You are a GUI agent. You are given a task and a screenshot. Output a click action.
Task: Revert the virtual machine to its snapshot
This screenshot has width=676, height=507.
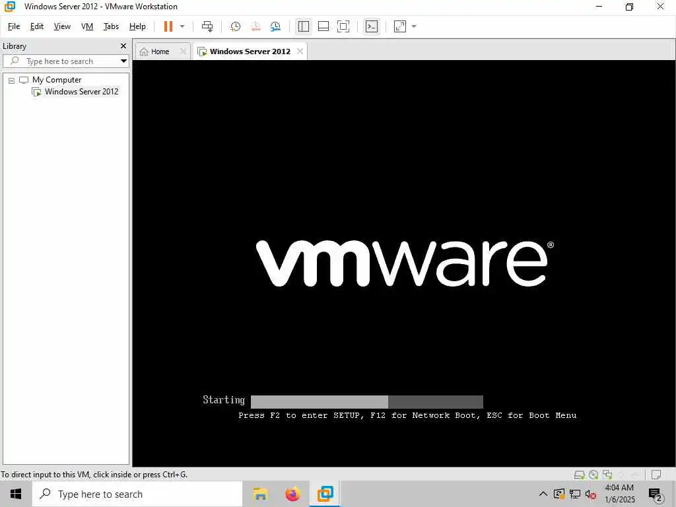pos(255,26)
